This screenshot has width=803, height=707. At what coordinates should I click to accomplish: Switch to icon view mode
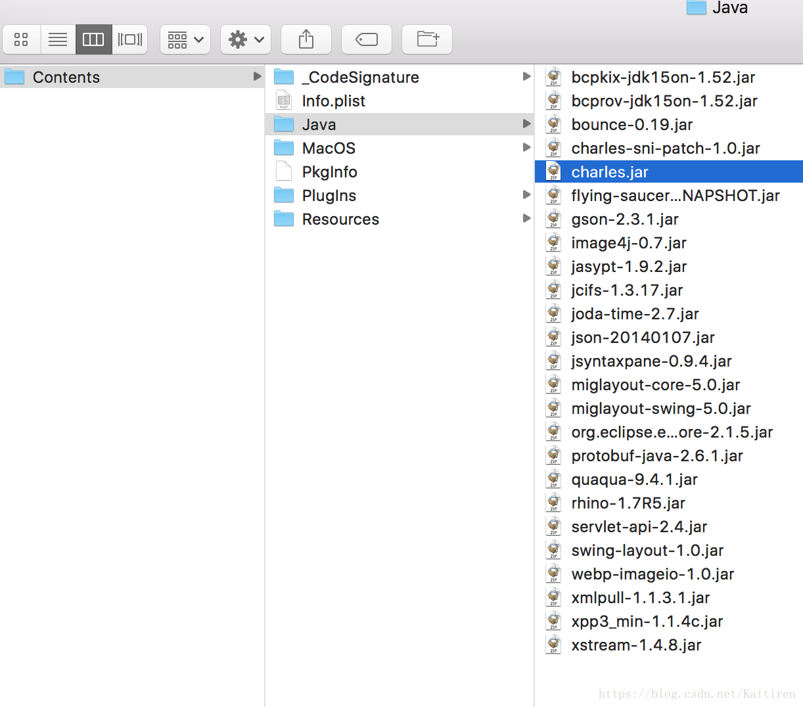click(x=21, y=39)
